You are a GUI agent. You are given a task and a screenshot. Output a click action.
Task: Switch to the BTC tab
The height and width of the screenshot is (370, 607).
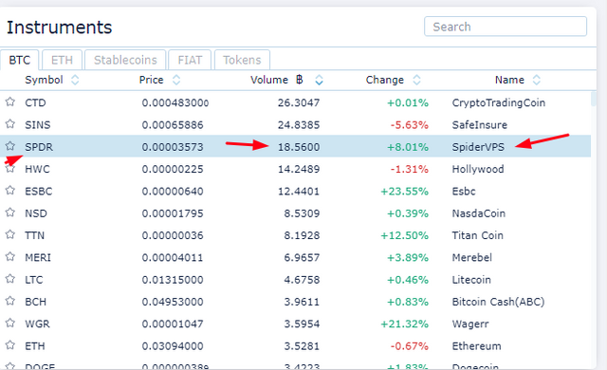point(19,60)
